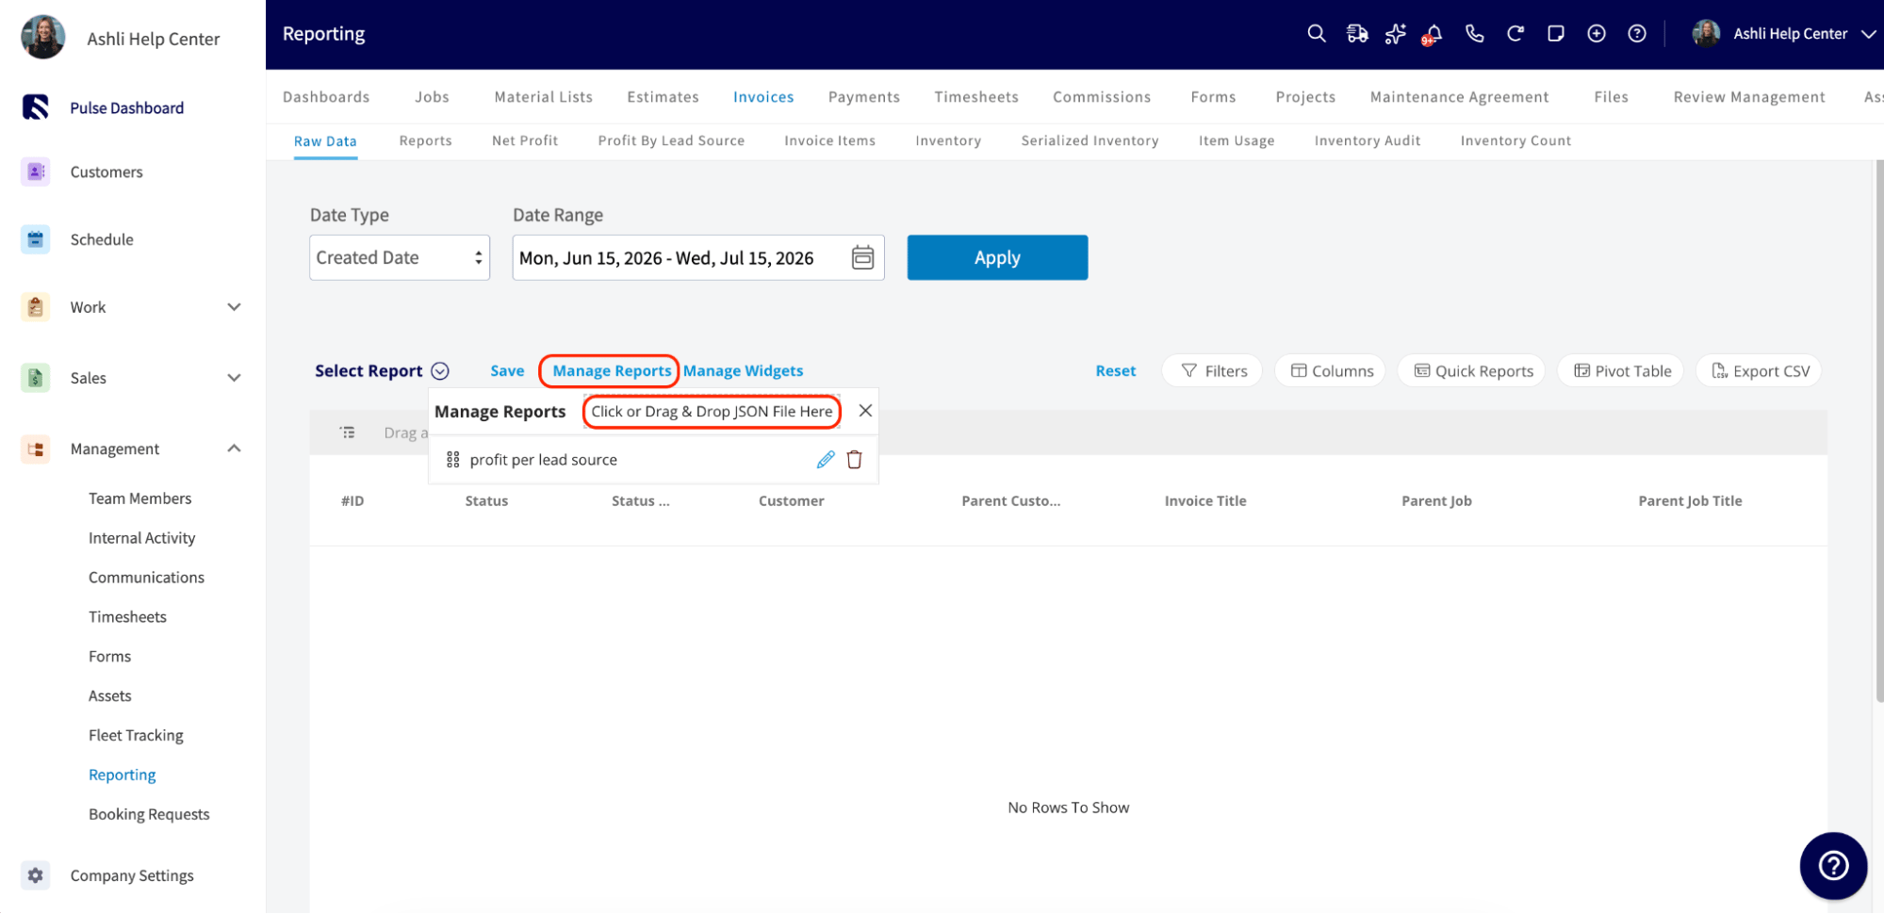Click the Customer column header

(x=792, y=501)
